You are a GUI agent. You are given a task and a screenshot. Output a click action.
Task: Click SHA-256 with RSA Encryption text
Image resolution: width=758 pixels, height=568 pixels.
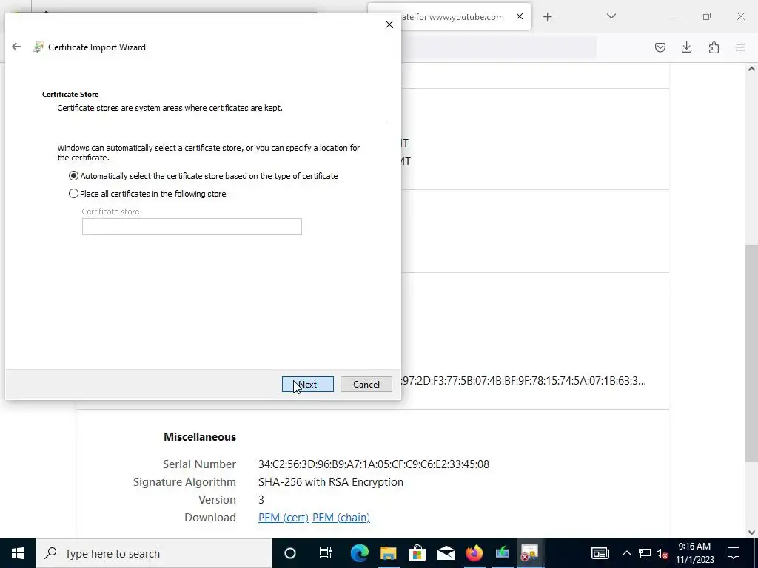point(331,482)
